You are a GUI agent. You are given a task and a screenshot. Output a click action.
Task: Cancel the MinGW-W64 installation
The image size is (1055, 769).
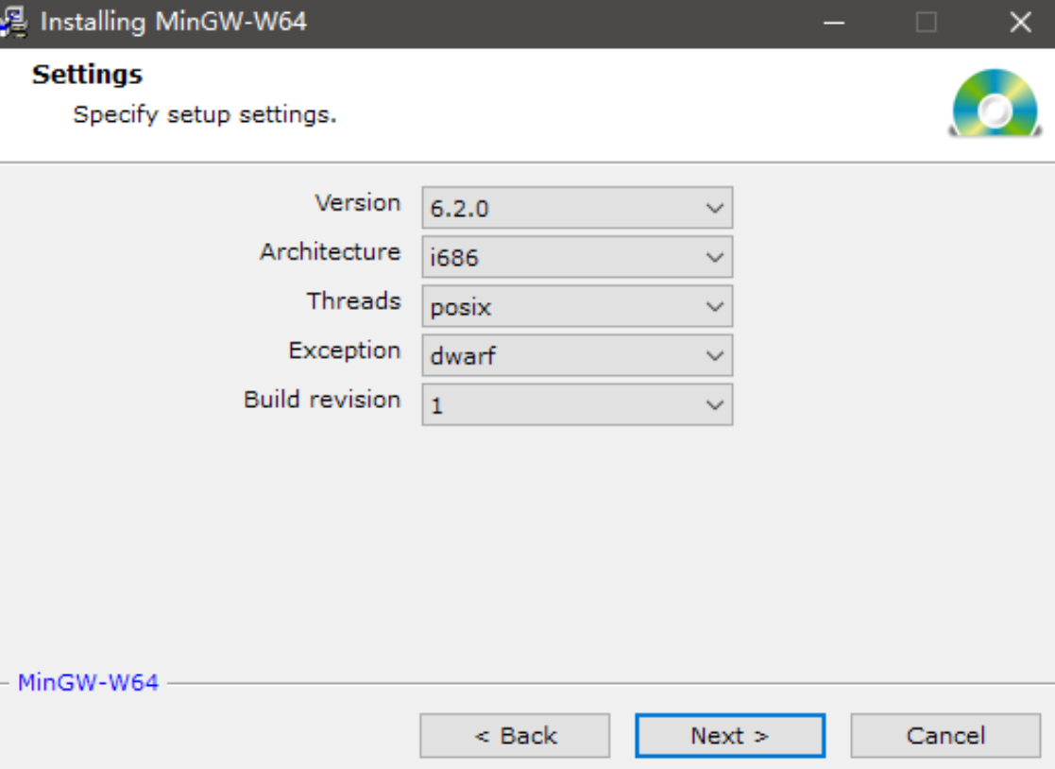pos(946,735)
